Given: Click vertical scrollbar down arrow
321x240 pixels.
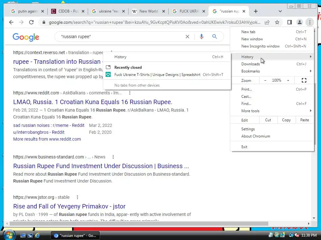Looking at the screenshot, I should coord(314,218).
